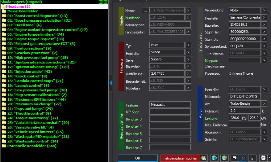The height and width of the screenshot is (162, 271).
Task: Open arrow button beside Kundennr. field
Action: click(x=188, y=18)
